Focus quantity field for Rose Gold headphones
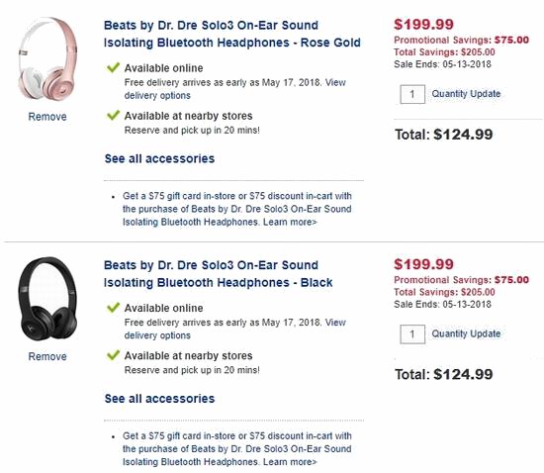The image size is (544, 473). point(412,94)
